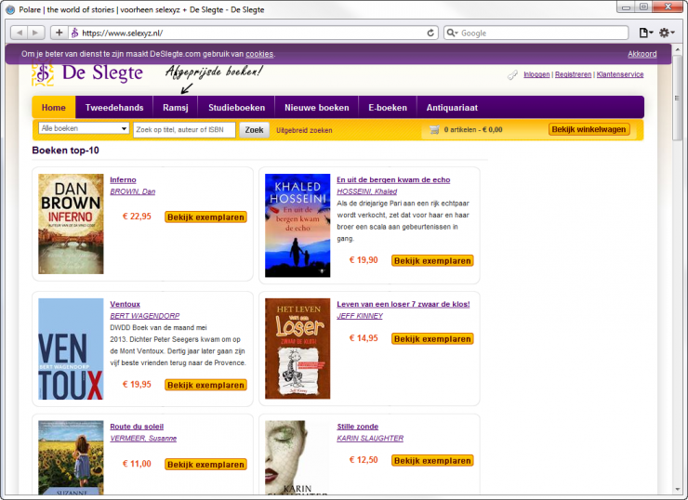Open the Studieboeken tab
This screenshot has width=688, height=500.
pyautogui.click(x=236, y=108)
